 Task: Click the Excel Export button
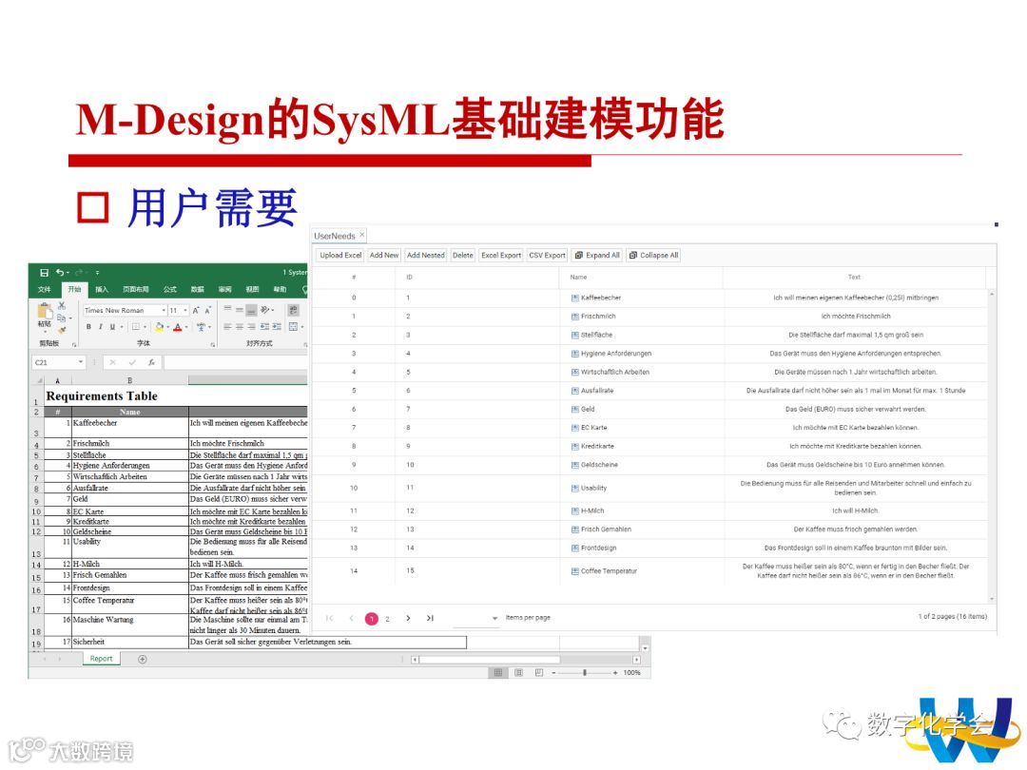pyautogui.click(x=501, y=256)
